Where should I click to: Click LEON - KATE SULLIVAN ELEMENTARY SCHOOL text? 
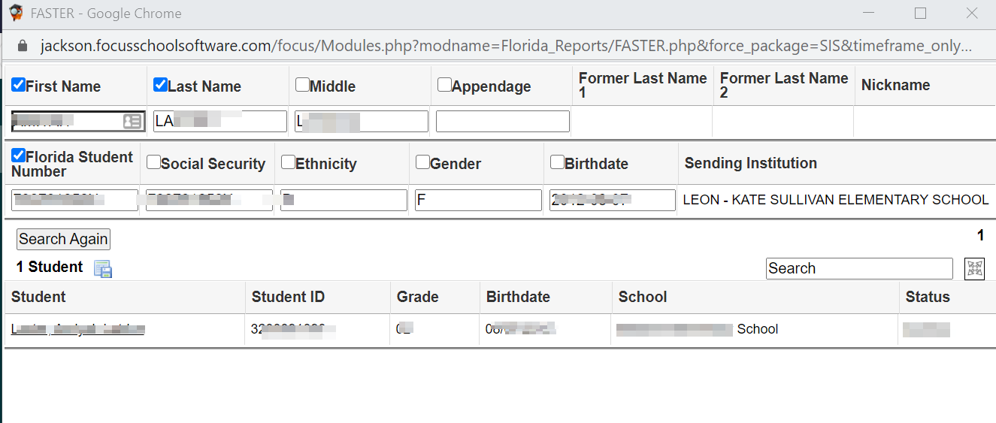coord(836,200)
